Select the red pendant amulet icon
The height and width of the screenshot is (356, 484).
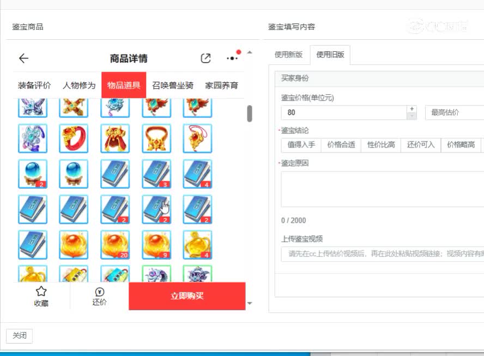(x=197, y=138)
